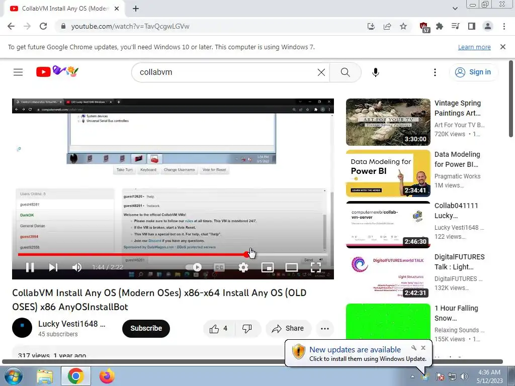Skip to next video
515x386 pixels.
point(53,267)
